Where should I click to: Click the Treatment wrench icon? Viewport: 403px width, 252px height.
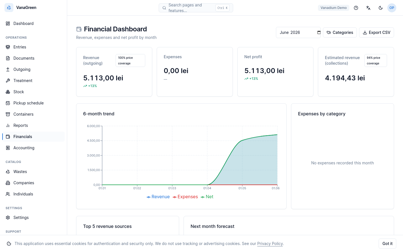8,81
